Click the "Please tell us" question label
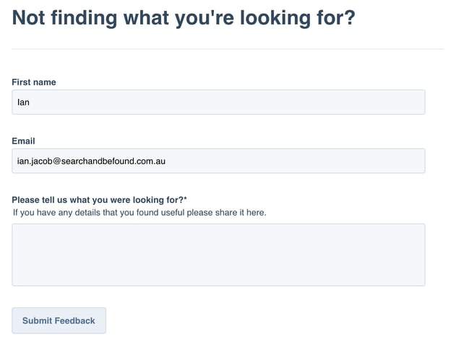This screenshot has height=350, width=451. click(97, 199)
